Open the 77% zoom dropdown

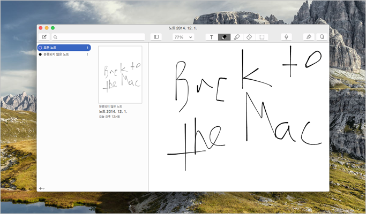[x=183, y=37]
